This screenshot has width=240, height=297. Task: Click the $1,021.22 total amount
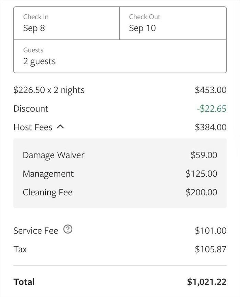click(x=207, y=282)
